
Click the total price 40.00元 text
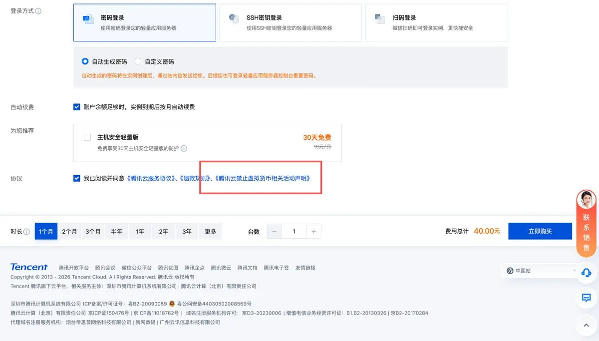click(x=487, y=231)
